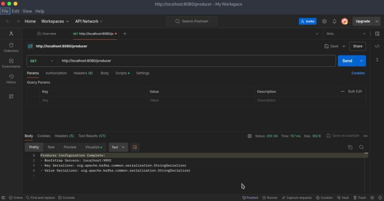Image resolution: width=384 pixels, height=201 pixels.
Task: Open the Postbot assistant
Action: (250, 197)
